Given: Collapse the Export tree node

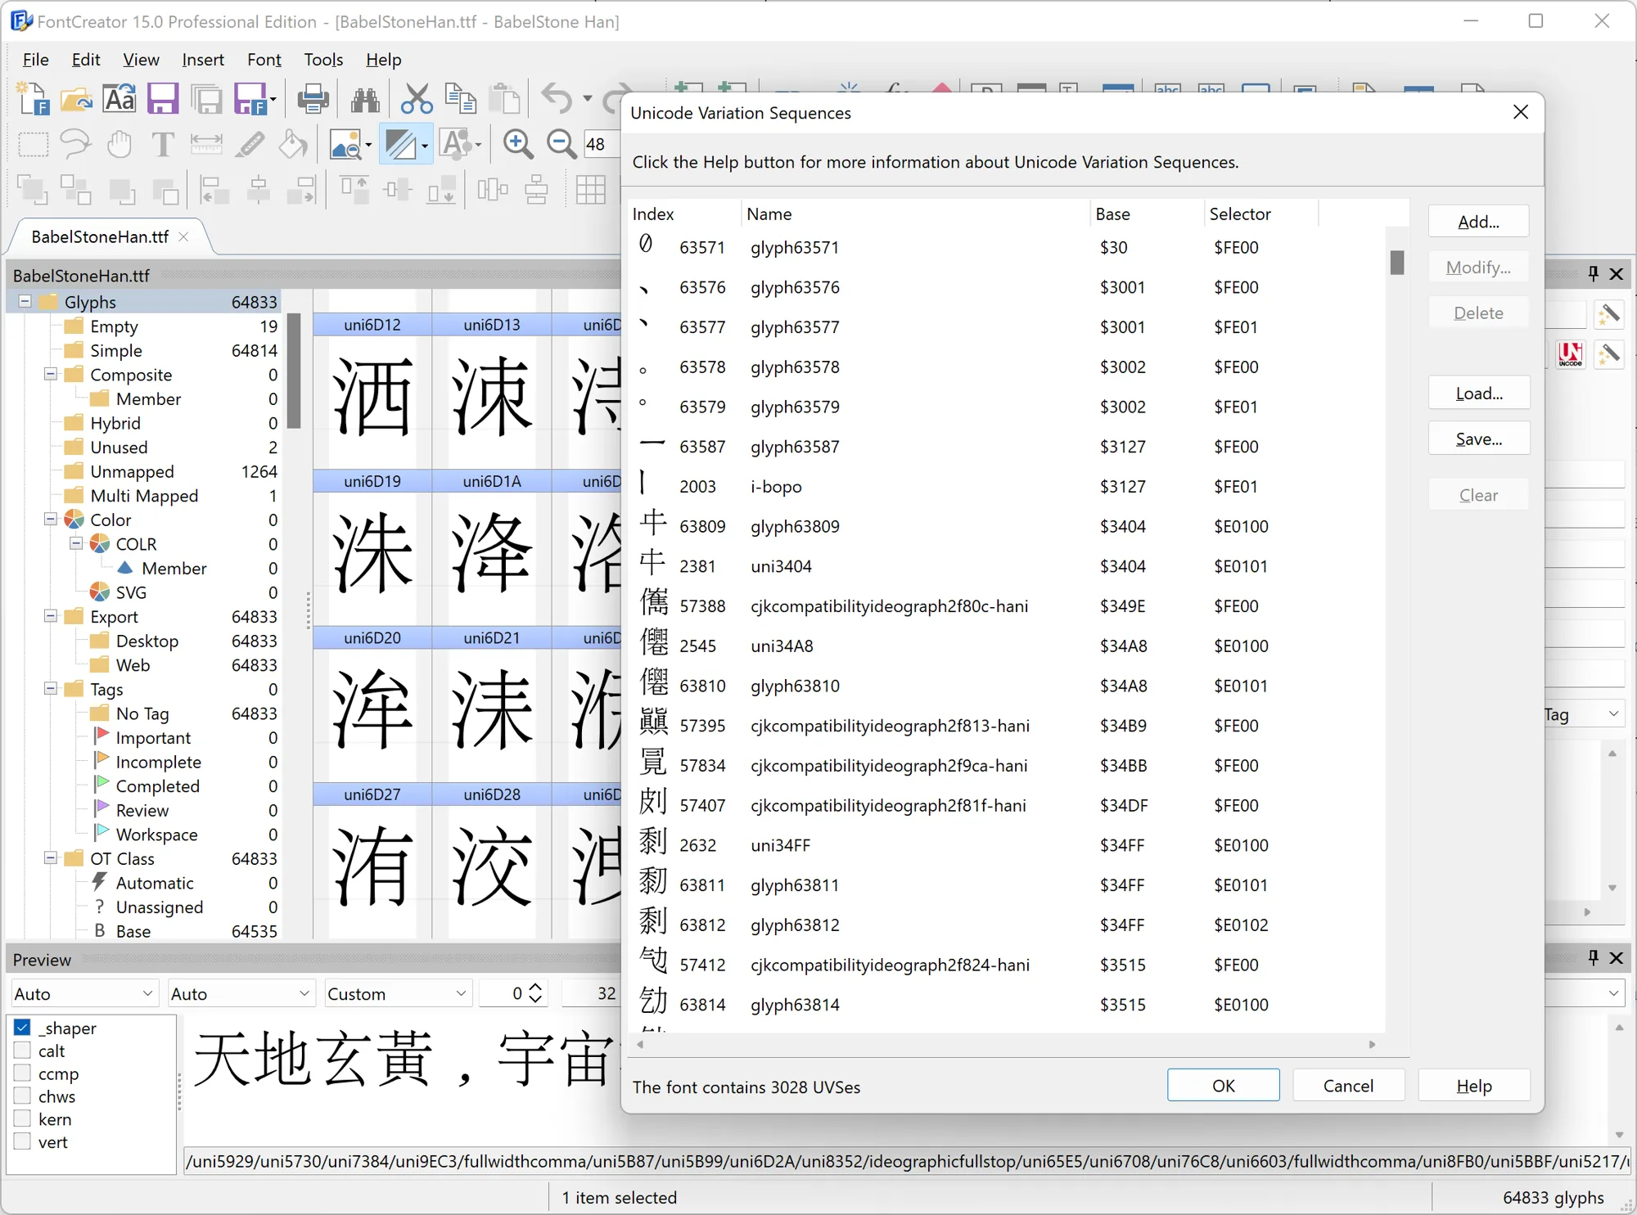Looking at the screenshot, I should [51, 616].
